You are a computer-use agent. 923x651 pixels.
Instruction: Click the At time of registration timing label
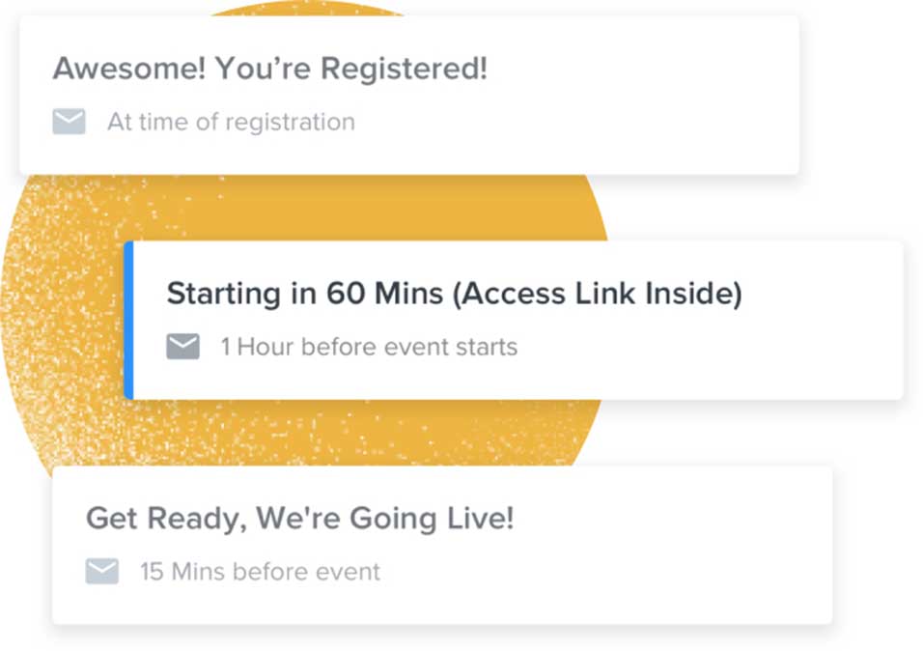tap(232, 122)
